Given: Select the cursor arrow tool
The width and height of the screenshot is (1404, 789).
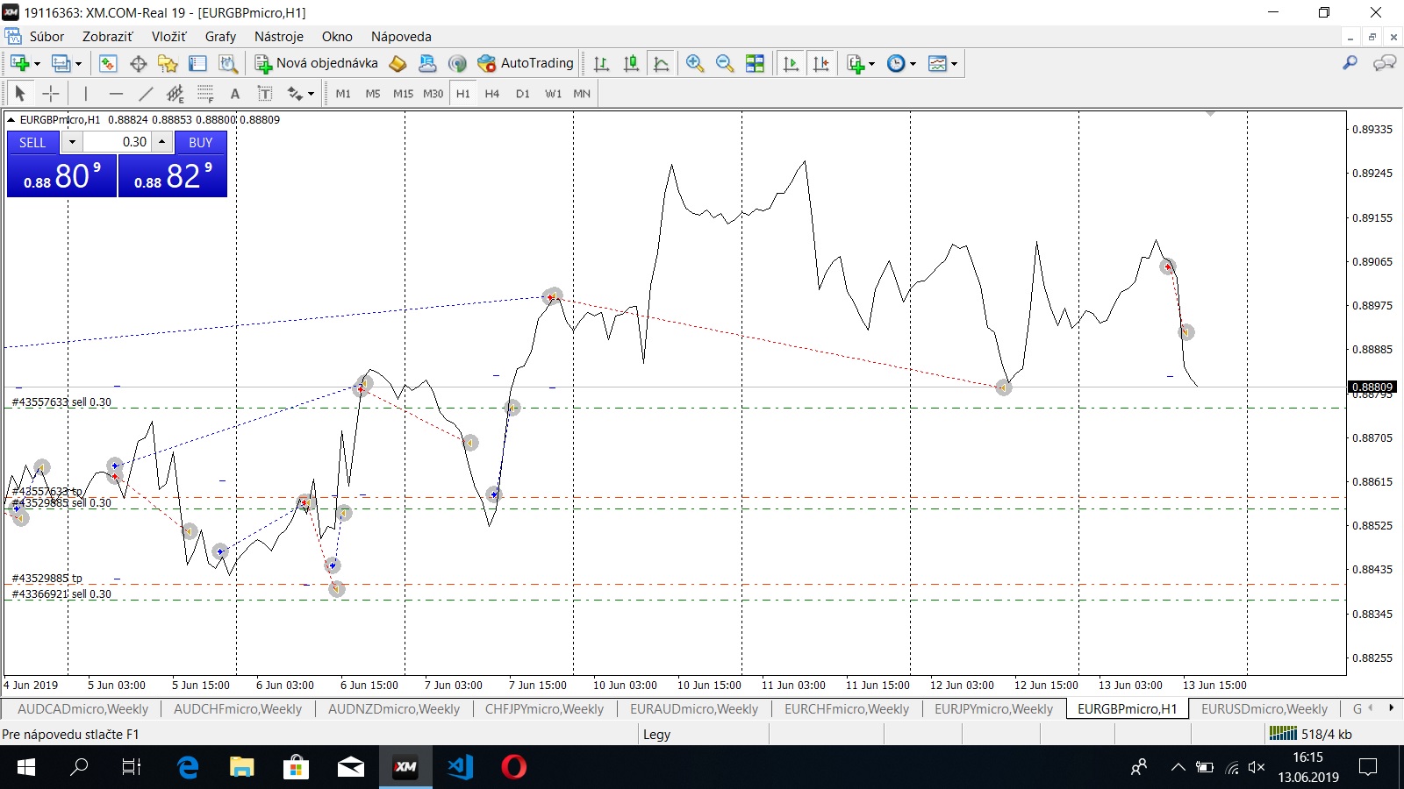Looking at the screenshot, I should (x=20, y=93).
